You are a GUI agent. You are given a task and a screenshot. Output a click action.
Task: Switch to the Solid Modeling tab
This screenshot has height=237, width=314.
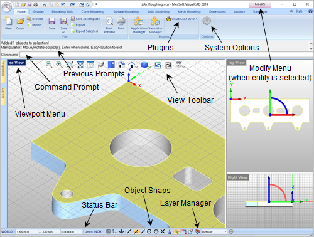click(158, 11)
